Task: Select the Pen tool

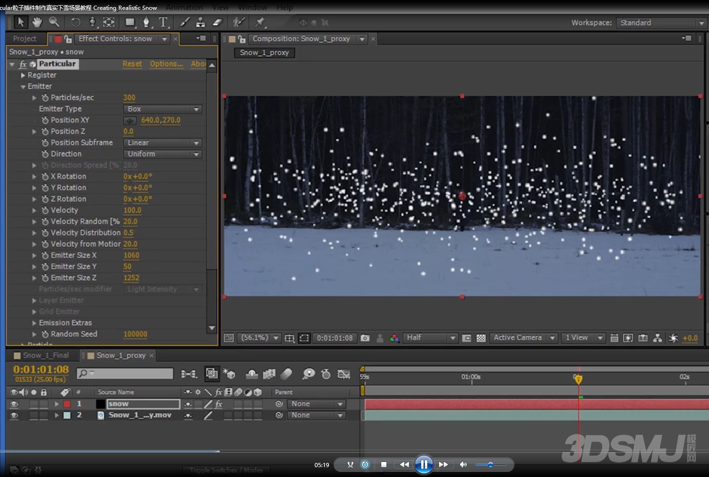Action: 146,22
